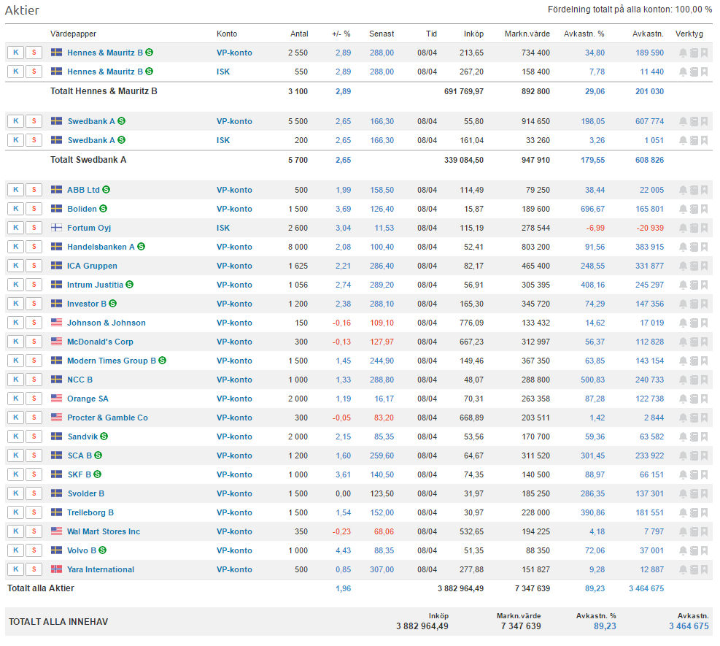
Task: Open the notebook icon for Sandvik
Action: pos(694,437)
